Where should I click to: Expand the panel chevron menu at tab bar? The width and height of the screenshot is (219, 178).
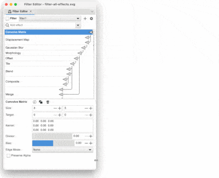coord(92,11)
